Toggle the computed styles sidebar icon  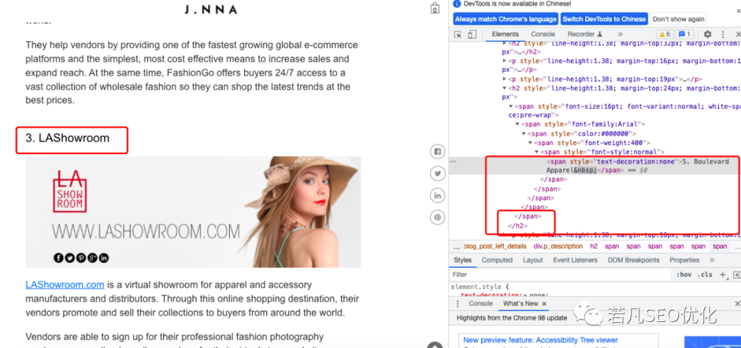point(737,275)
